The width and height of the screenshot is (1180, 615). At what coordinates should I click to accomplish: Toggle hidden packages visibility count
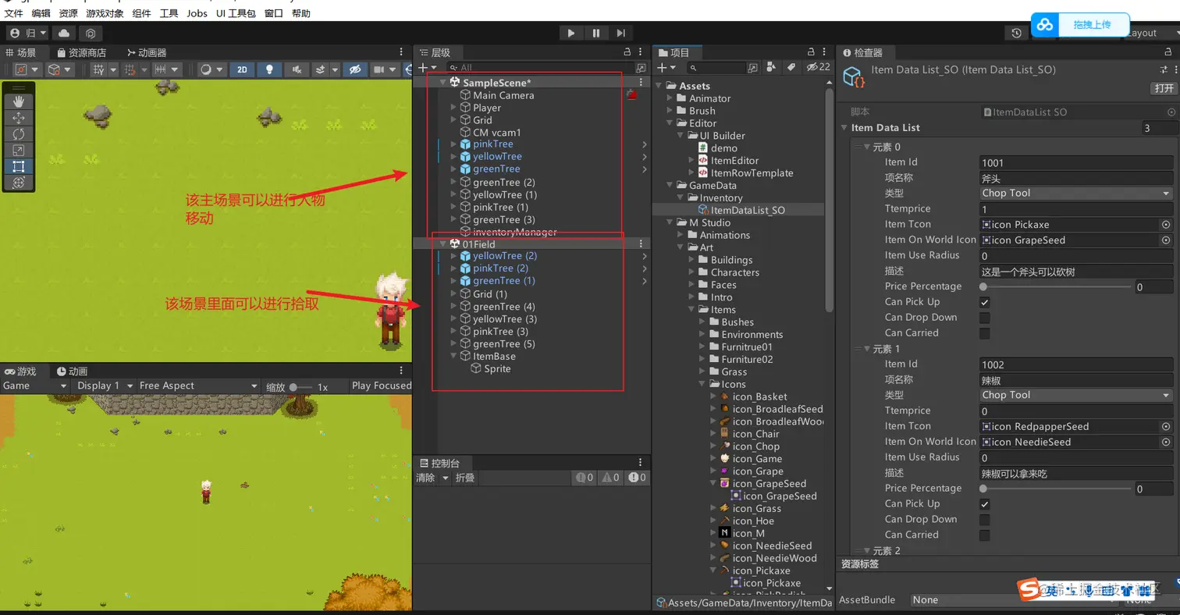pos(818,68)
